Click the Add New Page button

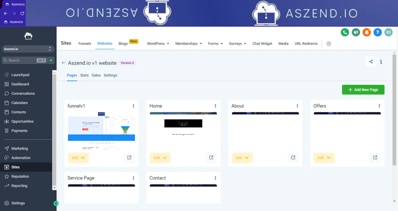pos(363,90)
